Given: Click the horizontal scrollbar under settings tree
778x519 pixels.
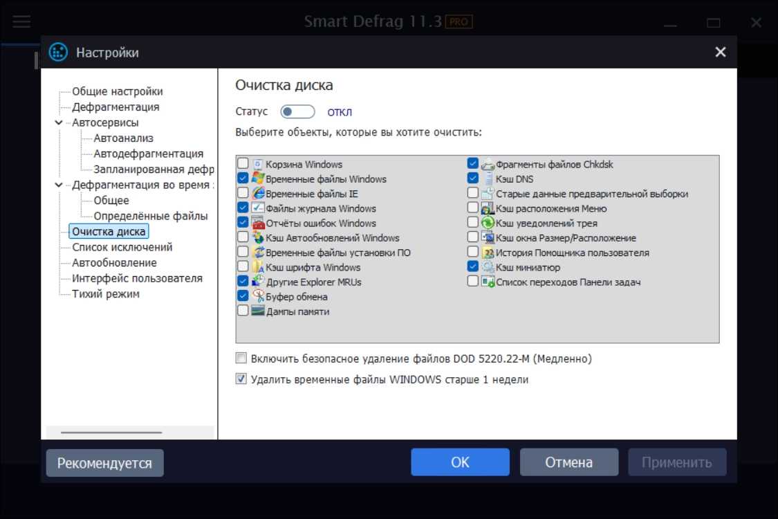Looking at the screenshot, I should pyautogui.click(x=111, y=432).
